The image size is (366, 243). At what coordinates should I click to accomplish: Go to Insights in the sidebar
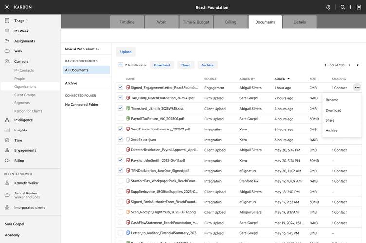(20, 130)
